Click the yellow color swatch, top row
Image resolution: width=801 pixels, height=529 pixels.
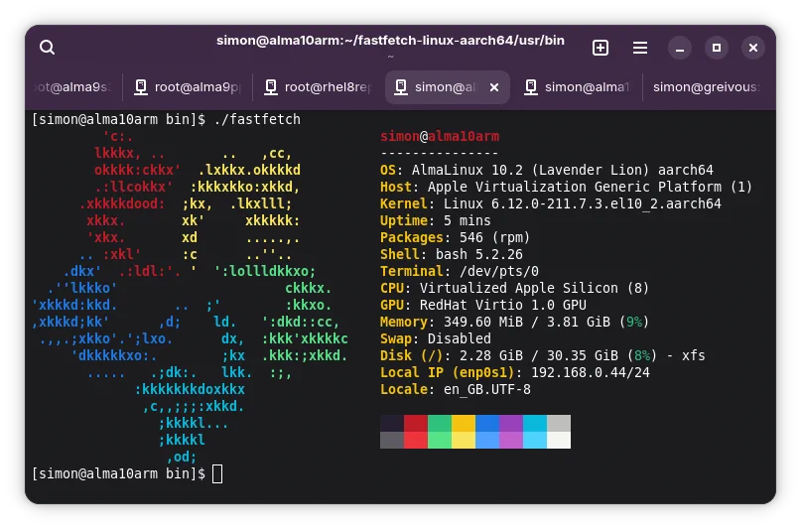tap(464, 424)
